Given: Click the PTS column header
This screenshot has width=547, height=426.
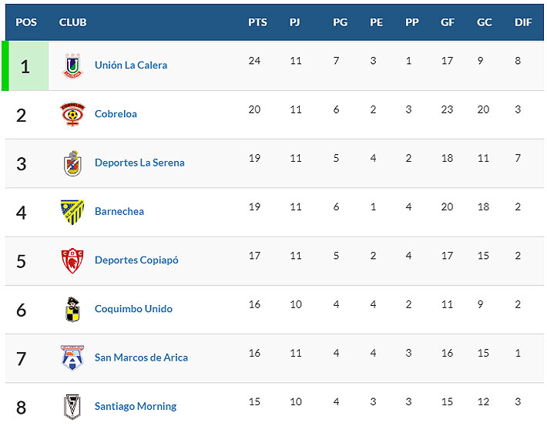Looking at the screenshot, I should [257, 22].
